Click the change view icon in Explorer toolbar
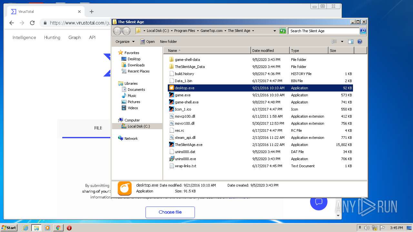This screenshot has width=413, height=232. (334, 42)
